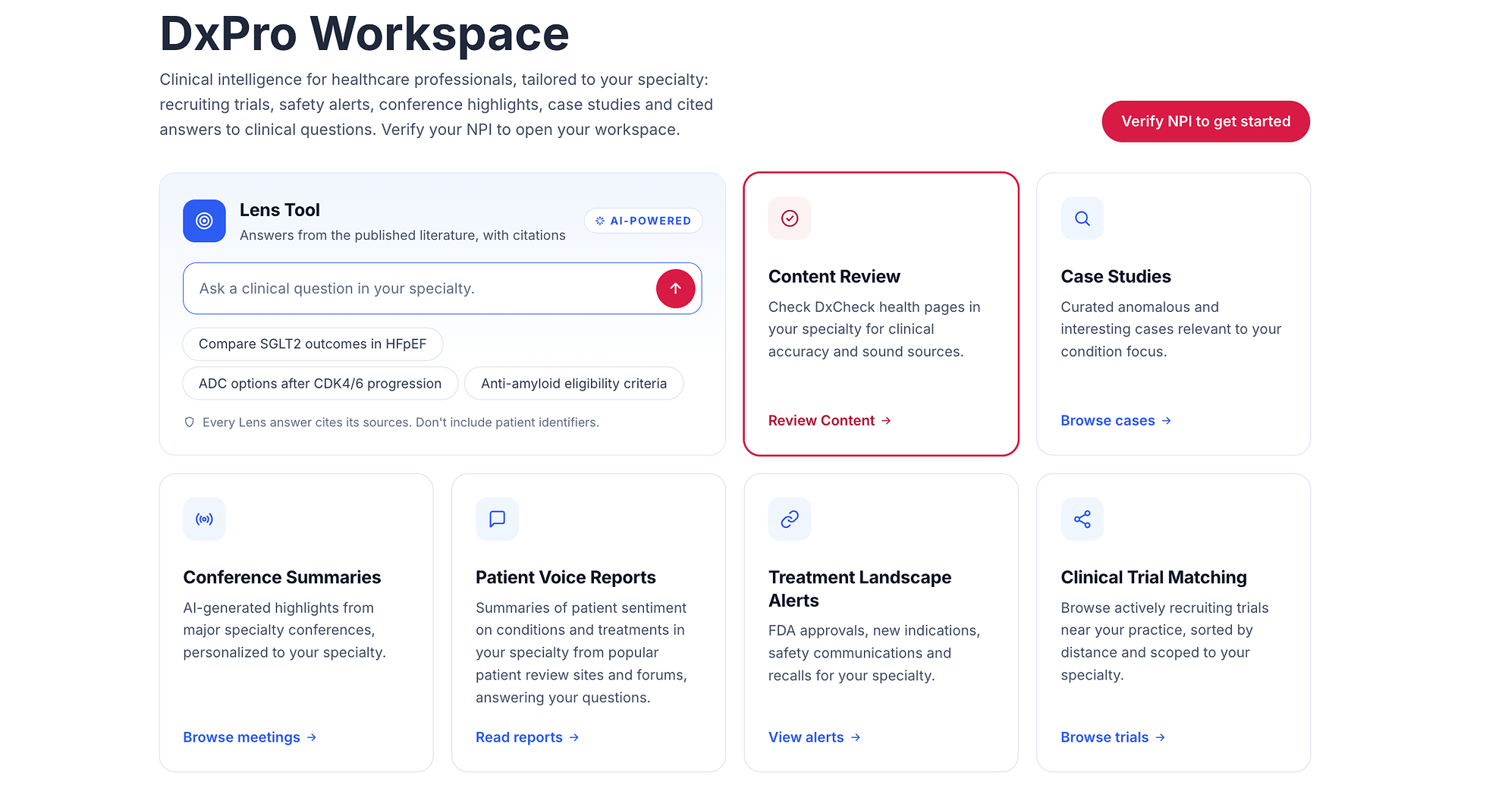Open the Browse trials link
Viewport: 1505px width, 788px height.
(x=1113, y=737)
